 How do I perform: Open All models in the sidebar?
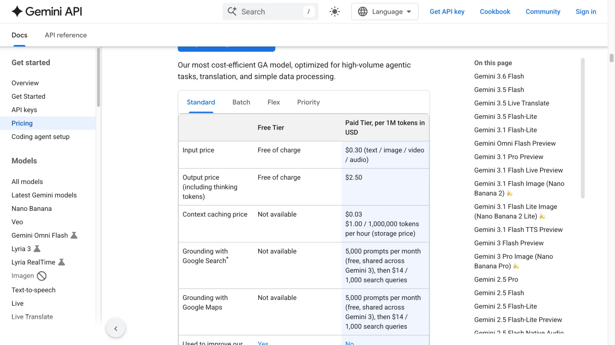(27, 182)
